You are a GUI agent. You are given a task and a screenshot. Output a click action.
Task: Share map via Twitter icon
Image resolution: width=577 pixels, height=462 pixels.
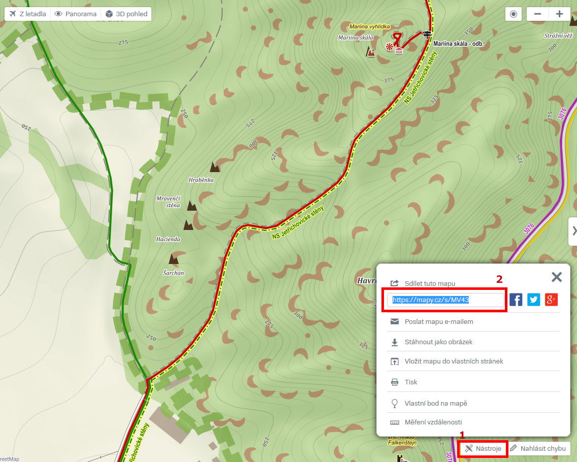click(x=534, y=300)
